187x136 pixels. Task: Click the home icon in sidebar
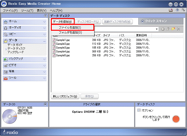pos(5,22)
